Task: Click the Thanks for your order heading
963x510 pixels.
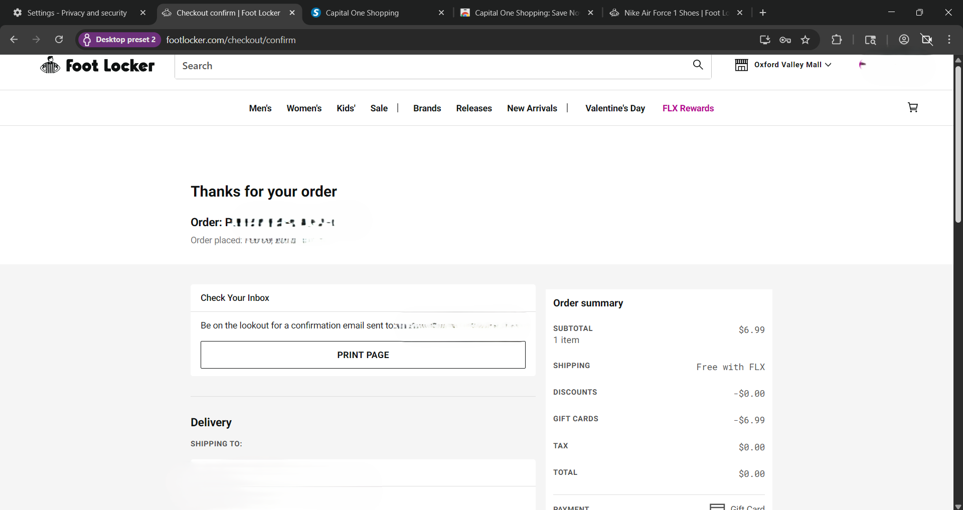Action: [264, 192]
